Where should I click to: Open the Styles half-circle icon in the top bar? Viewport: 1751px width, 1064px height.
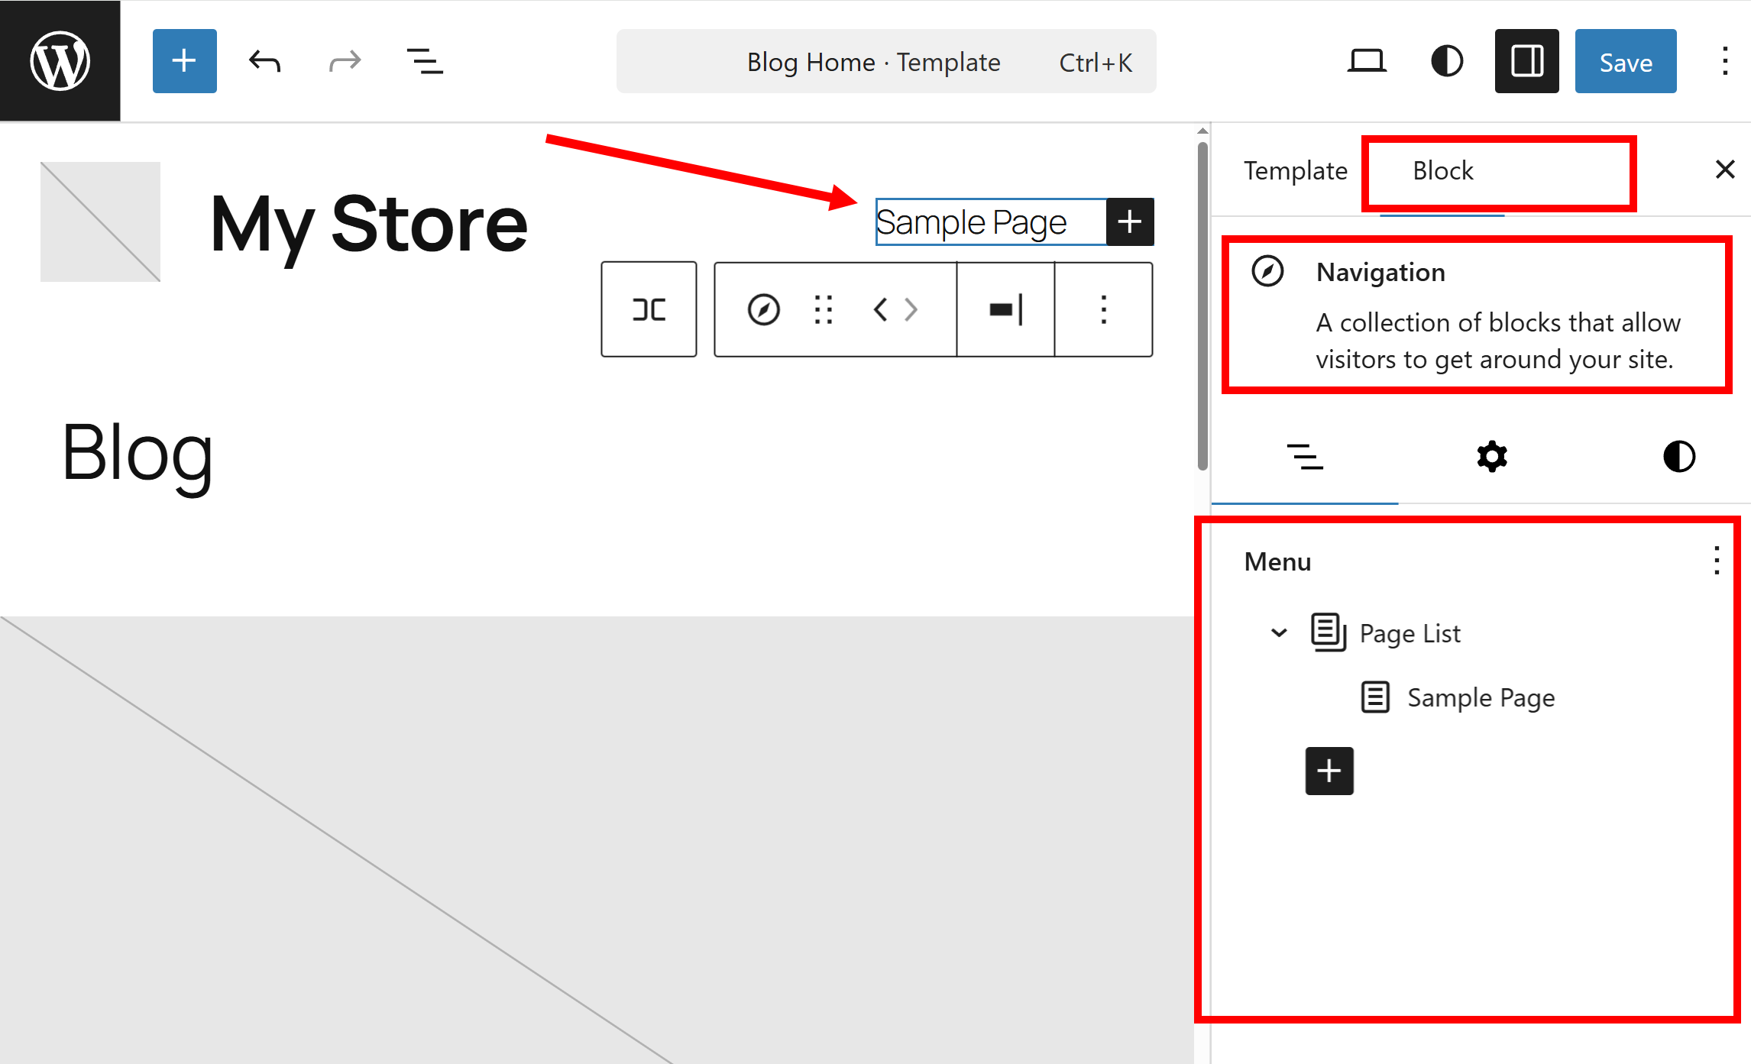(1446, 61)
